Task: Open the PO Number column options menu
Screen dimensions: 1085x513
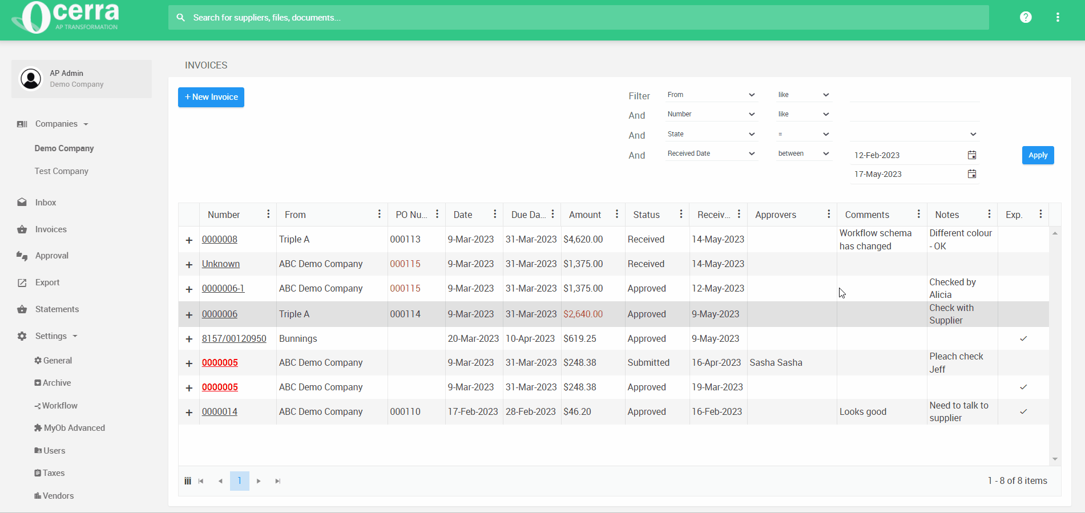Action: [x=437, y=214]
